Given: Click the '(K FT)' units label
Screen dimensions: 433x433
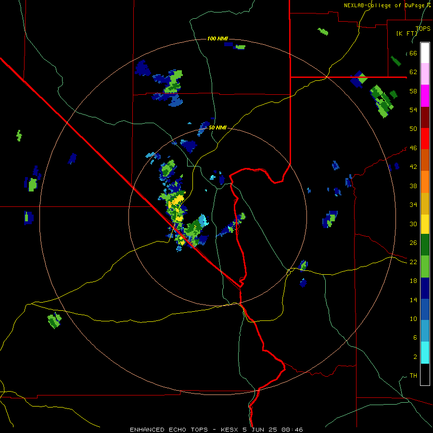Looking at the screenshot, I should click(x=407, y=33).
